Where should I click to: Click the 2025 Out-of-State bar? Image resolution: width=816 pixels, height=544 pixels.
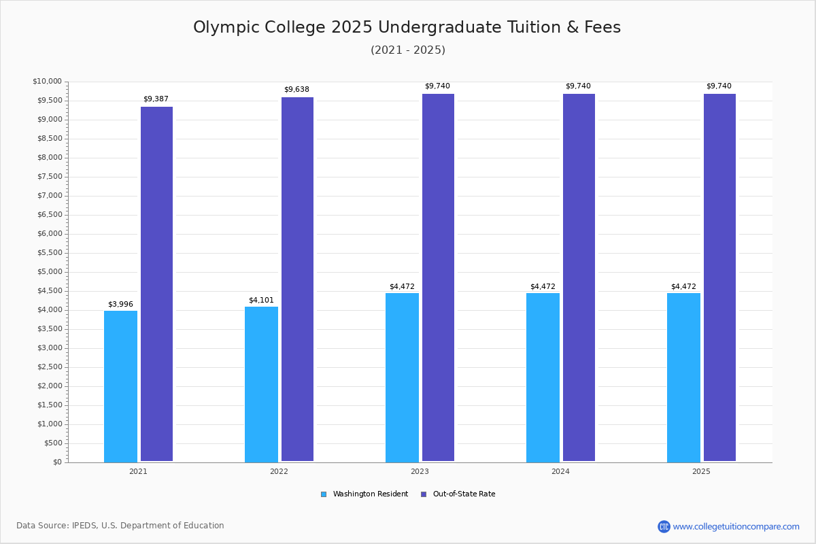click(719, 277)
